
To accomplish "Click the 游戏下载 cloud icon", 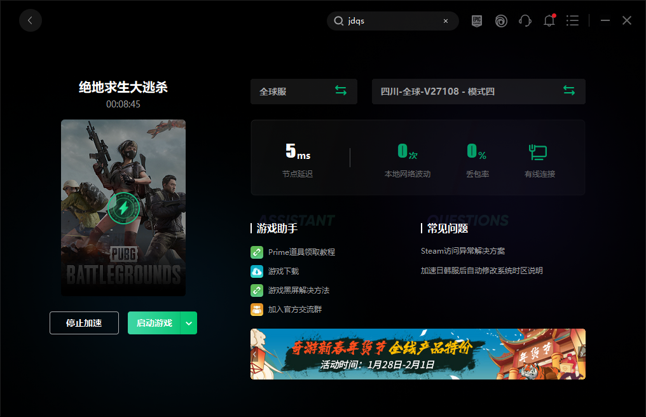I will 257,271.
